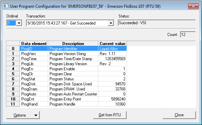
Task: Open the Options dropdown button
Action: 23,115
